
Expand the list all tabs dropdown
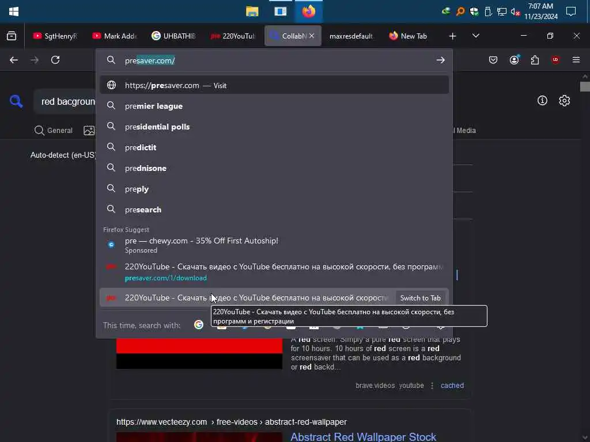(476, 36)
